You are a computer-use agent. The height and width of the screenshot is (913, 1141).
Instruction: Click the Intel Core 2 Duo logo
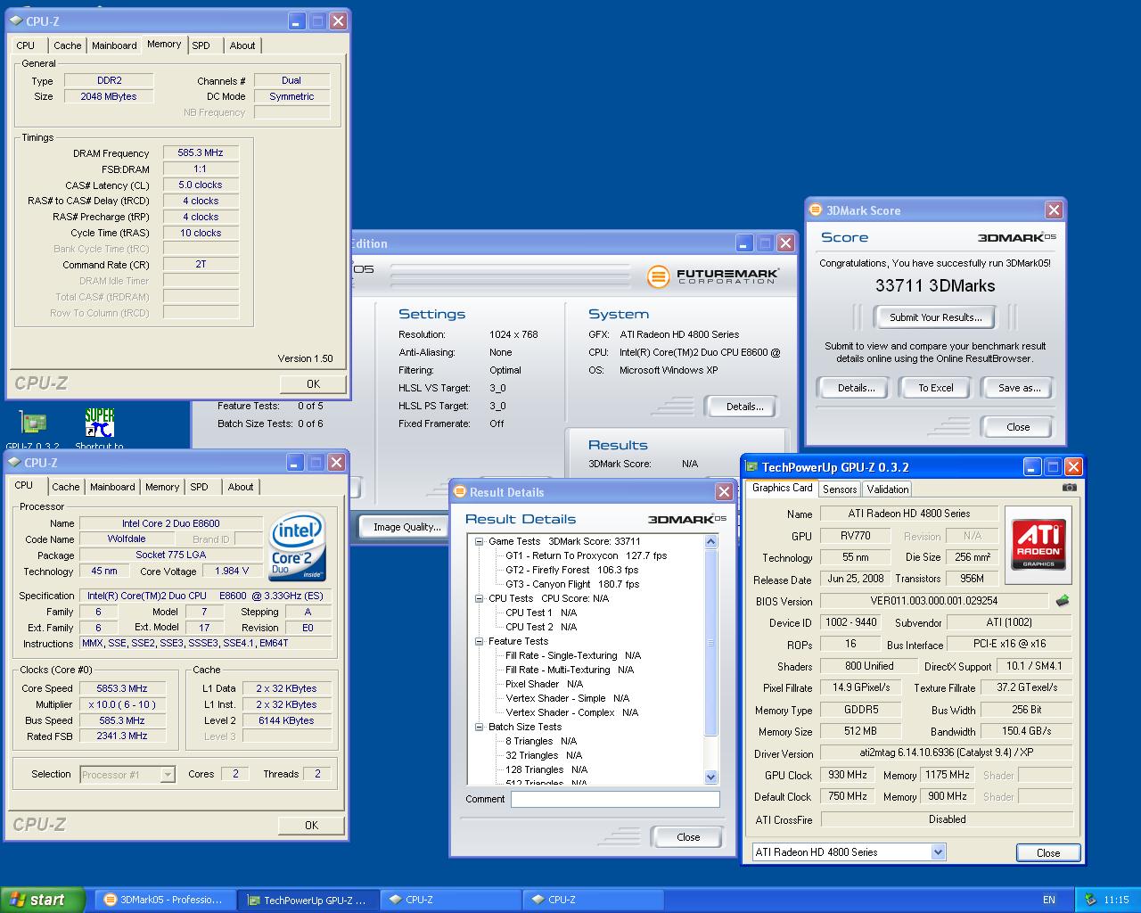click(x=298, y=546)
